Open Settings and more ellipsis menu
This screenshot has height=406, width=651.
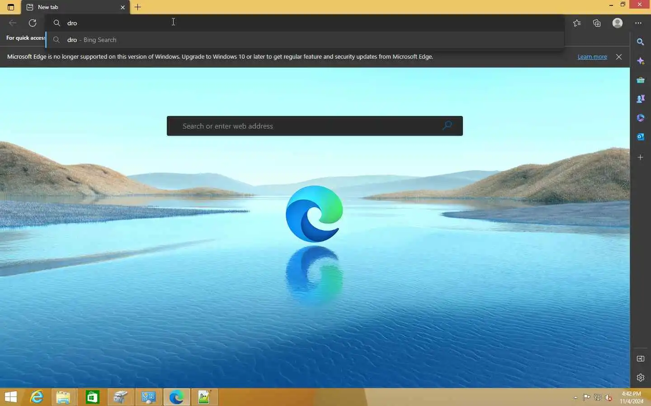point(638,23)
